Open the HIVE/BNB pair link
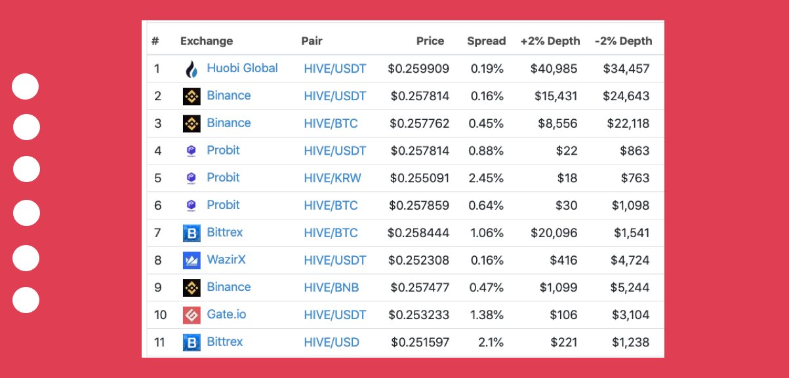 click(331, 288)
